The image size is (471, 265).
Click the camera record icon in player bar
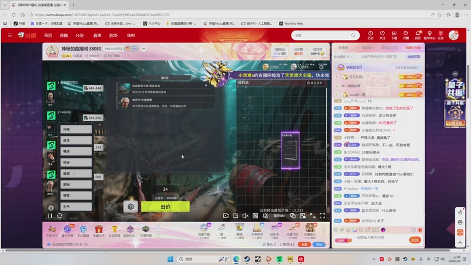coord(226,216)
